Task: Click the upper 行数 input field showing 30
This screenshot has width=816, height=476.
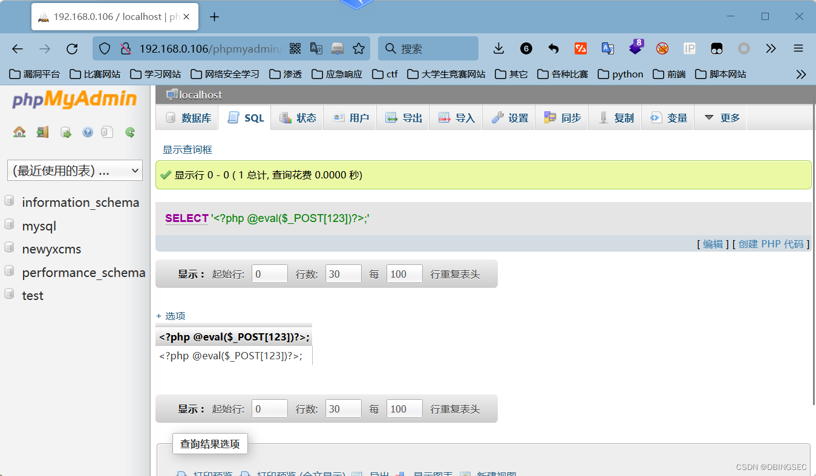Action: [x=344, y=274]
